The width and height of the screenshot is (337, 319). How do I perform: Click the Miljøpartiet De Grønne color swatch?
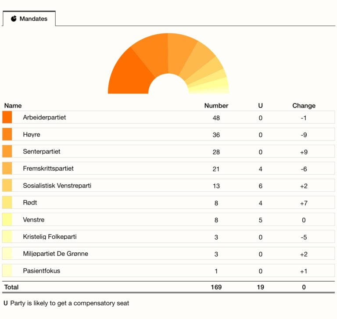tap(7, 254)
